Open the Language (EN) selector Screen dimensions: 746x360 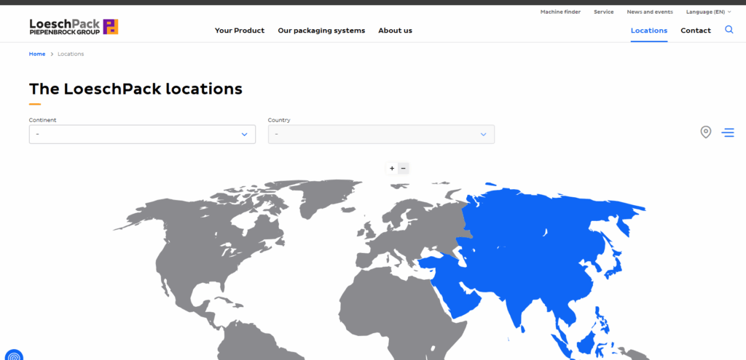click(x=708, y=12)
